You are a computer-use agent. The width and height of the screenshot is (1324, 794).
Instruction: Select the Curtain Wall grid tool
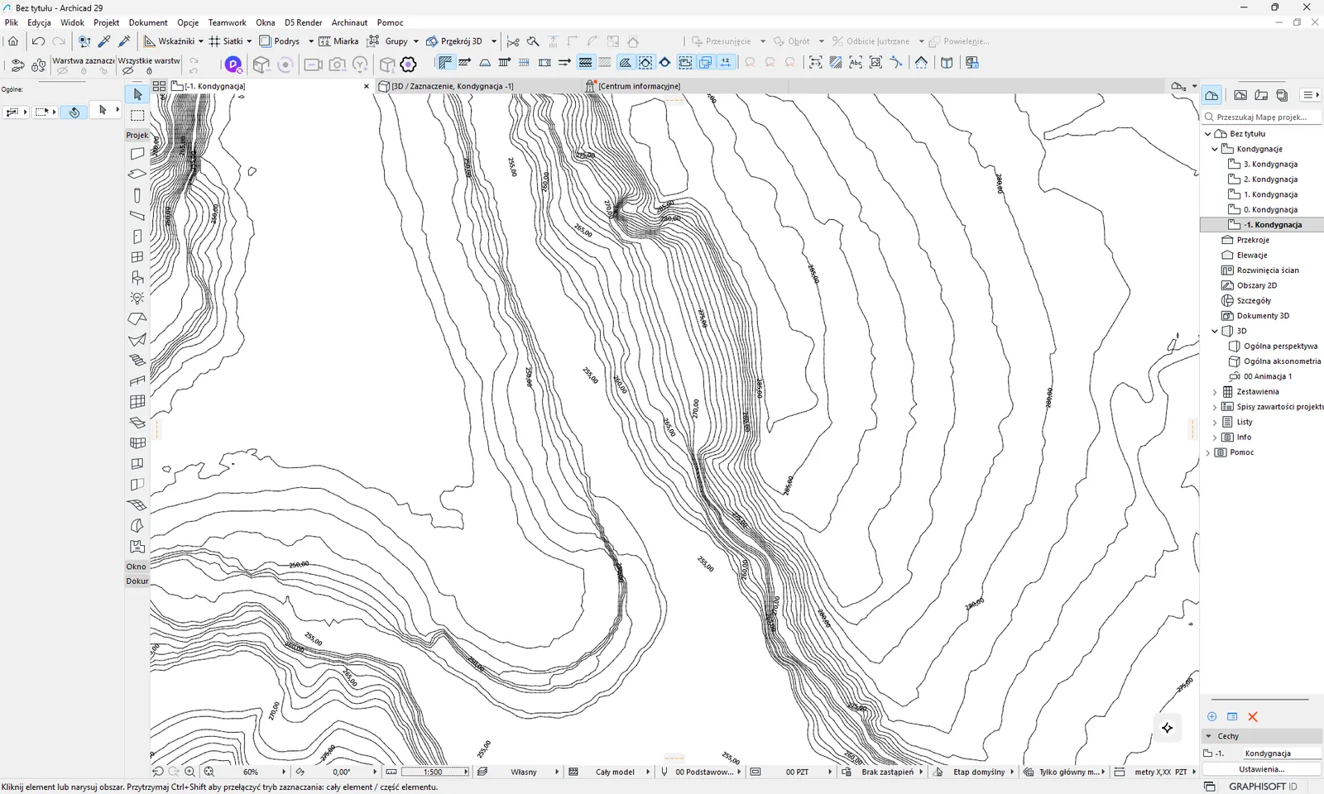tap(137, 401)
